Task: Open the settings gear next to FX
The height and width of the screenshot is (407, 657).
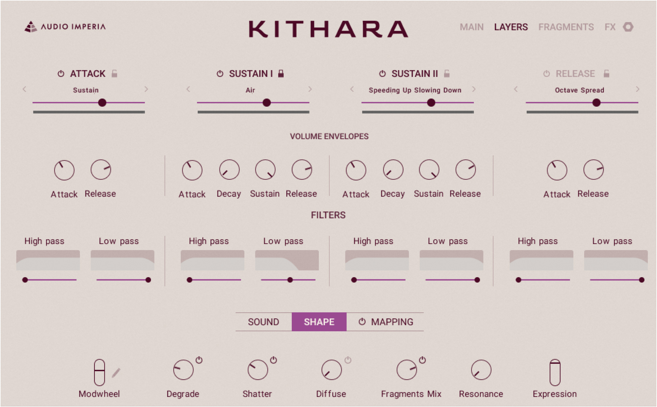Action: pyautogui.click(x=628, y=27)
